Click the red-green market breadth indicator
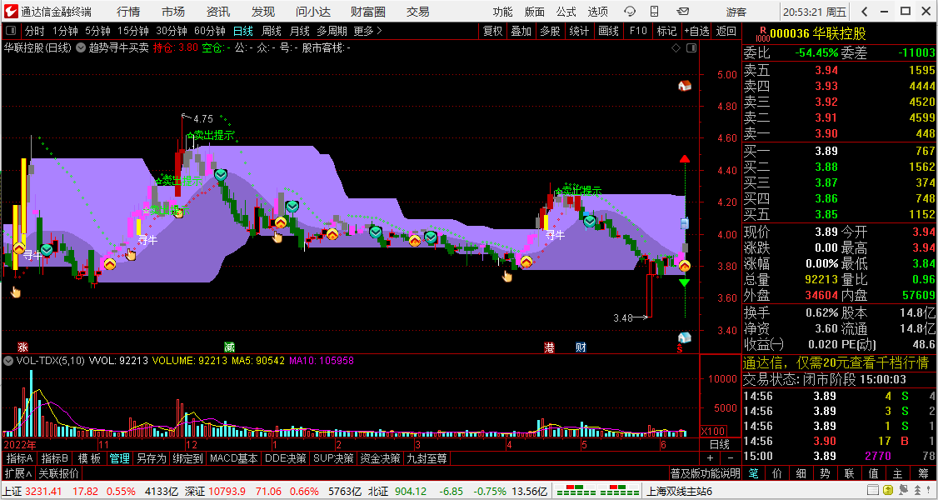Viewport: 938px width, 500px height. (598, 492)
